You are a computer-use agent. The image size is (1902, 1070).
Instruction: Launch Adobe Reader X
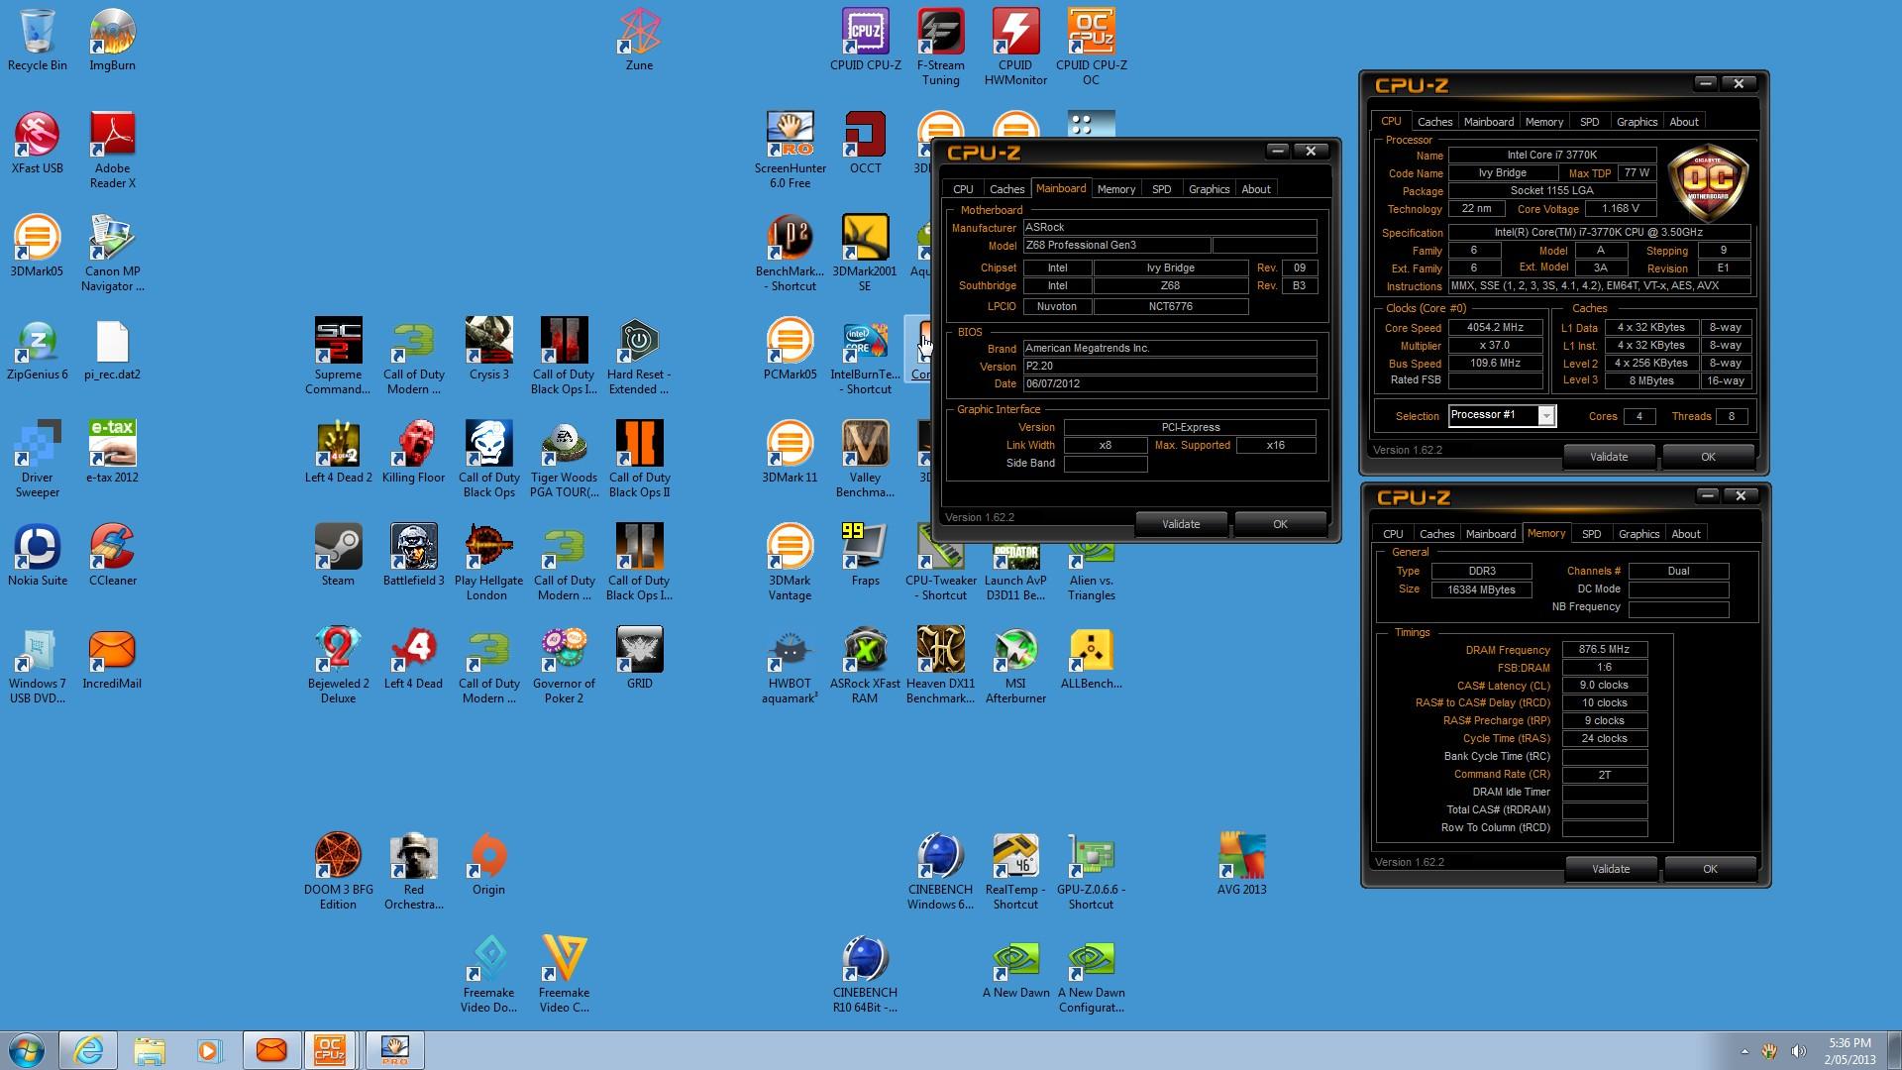click(x=113, y=150)
